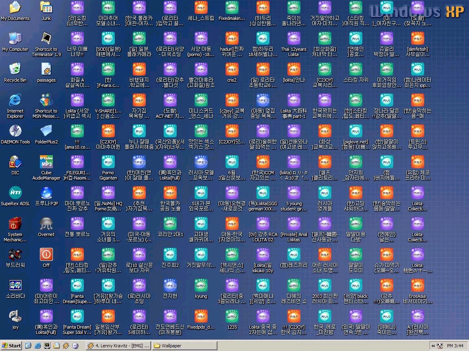Open the DAEMON Tools shortcut
This screenshot has width=469, height=351.
click(15, 132)
